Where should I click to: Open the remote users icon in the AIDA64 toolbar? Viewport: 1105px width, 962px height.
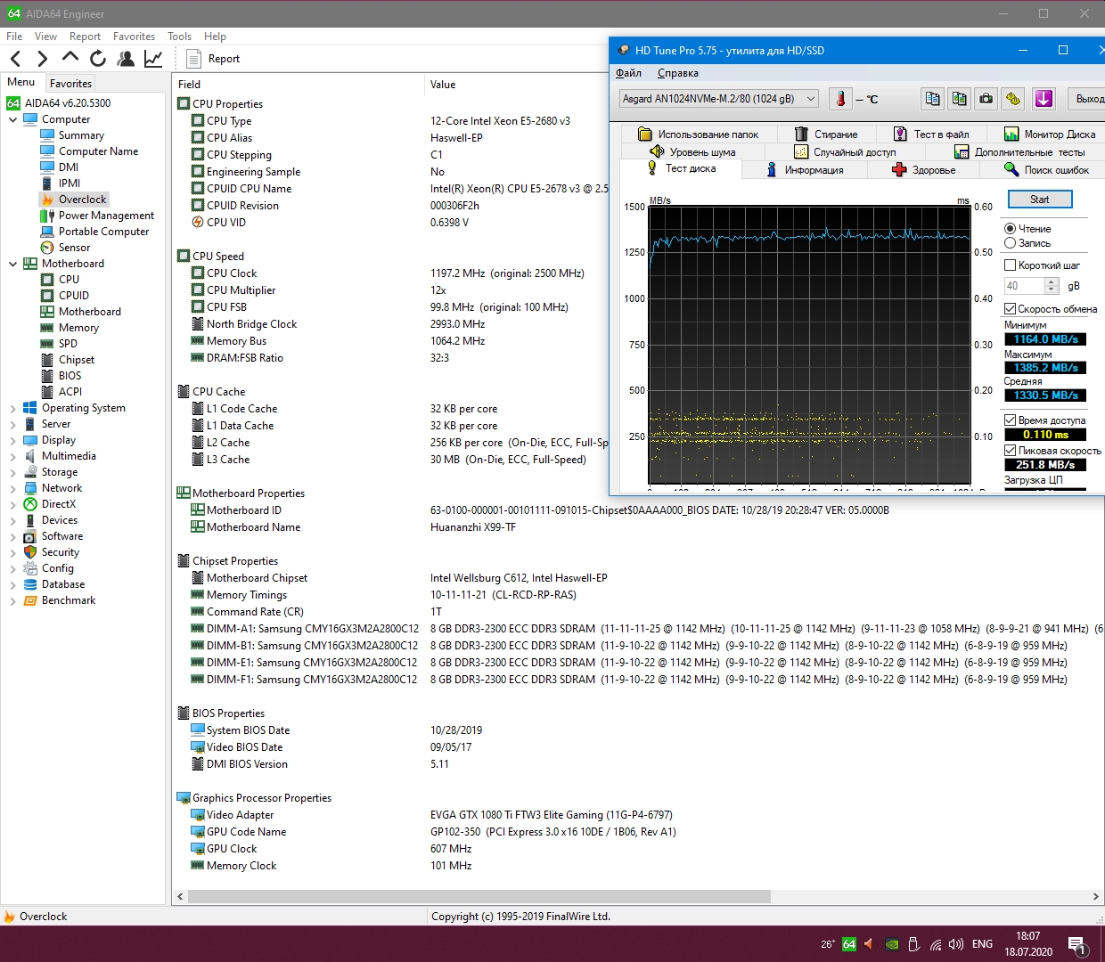coord(126,59)
